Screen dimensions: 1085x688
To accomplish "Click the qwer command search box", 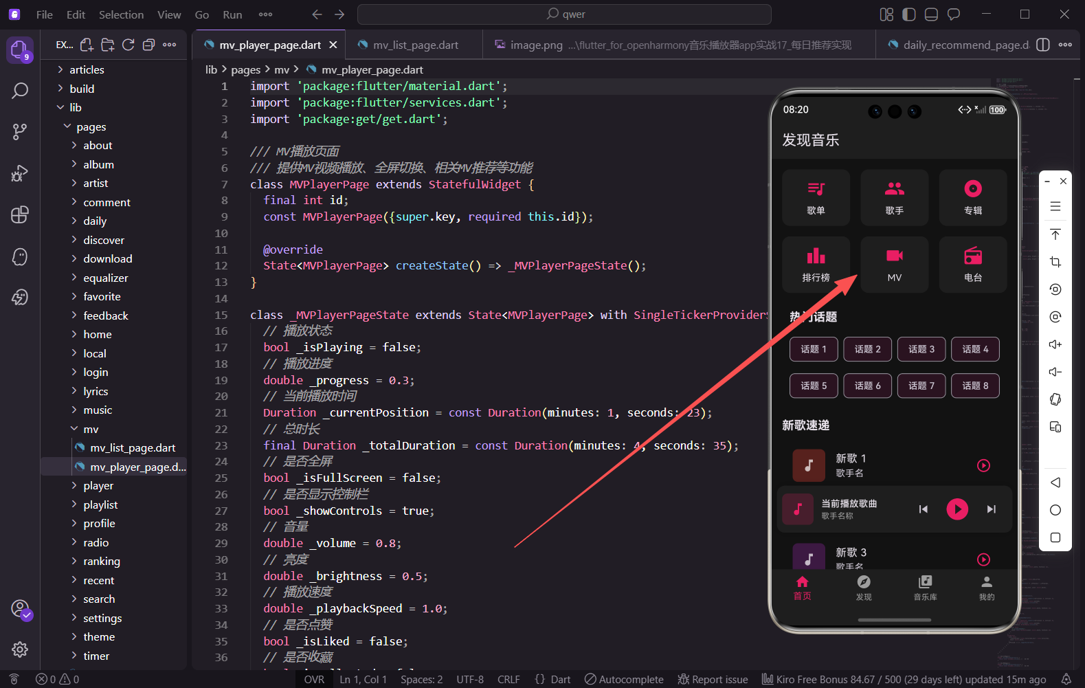I will (564, 14).
